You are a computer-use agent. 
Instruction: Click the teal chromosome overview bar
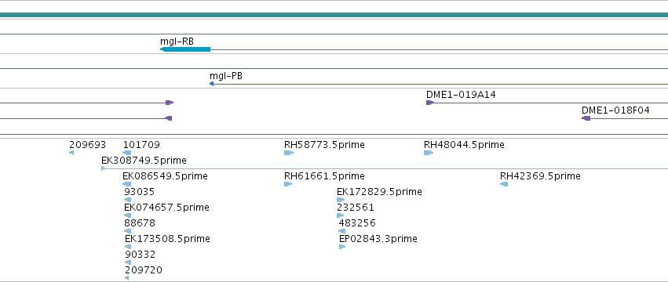334,16
